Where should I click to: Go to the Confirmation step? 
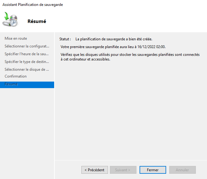pyautogui.click(x=15, y=76)
